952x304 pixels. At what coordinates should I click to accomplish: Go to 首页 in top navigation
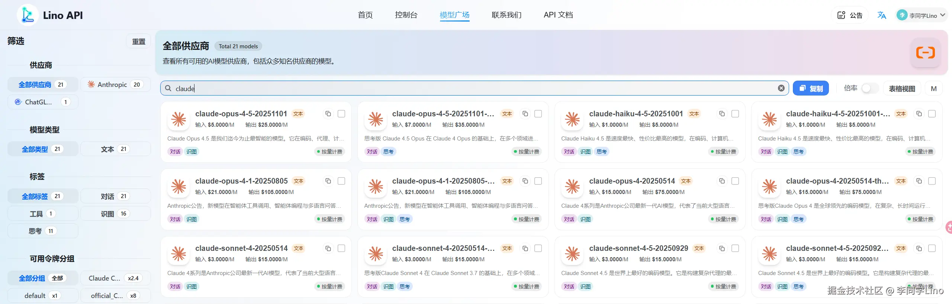coord(365,15)
